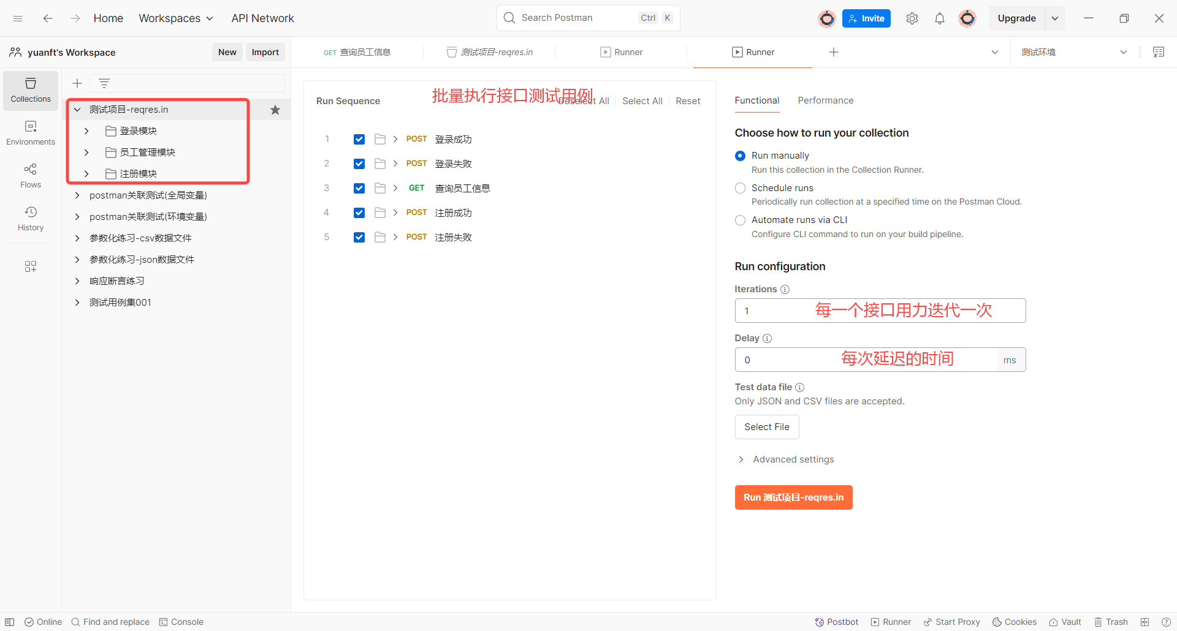Select Automate runs via CLI option

[740, 220]
